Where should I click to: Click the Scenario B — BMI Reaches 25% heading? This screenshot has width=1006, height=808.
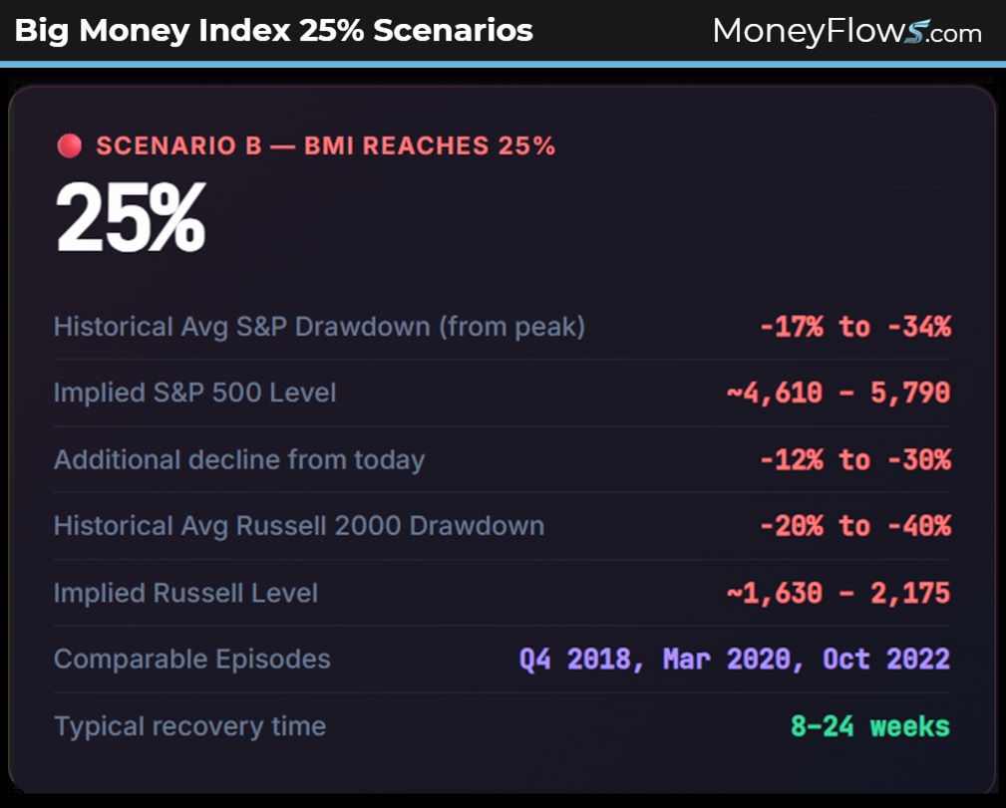pyautogui.click(x=325, y=146)
